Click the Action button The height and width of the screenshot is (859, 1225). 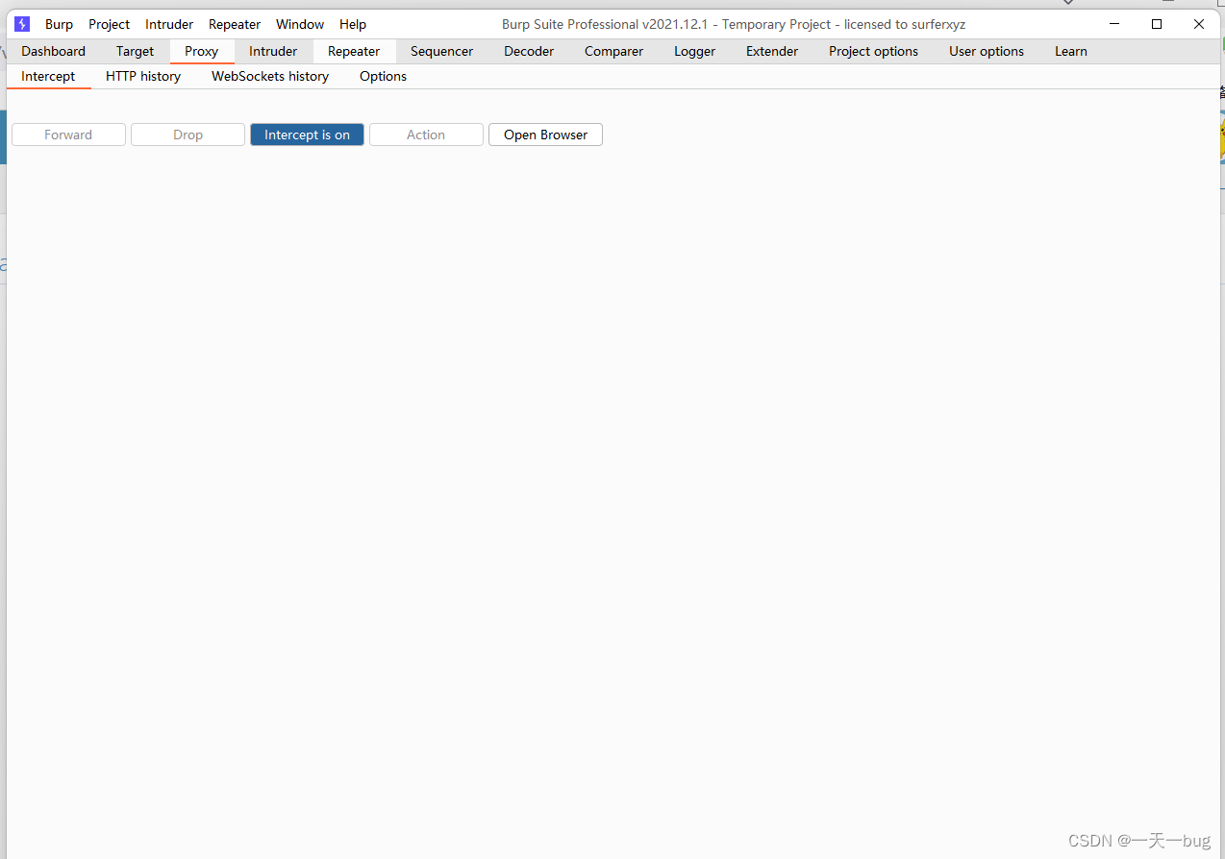426,135
